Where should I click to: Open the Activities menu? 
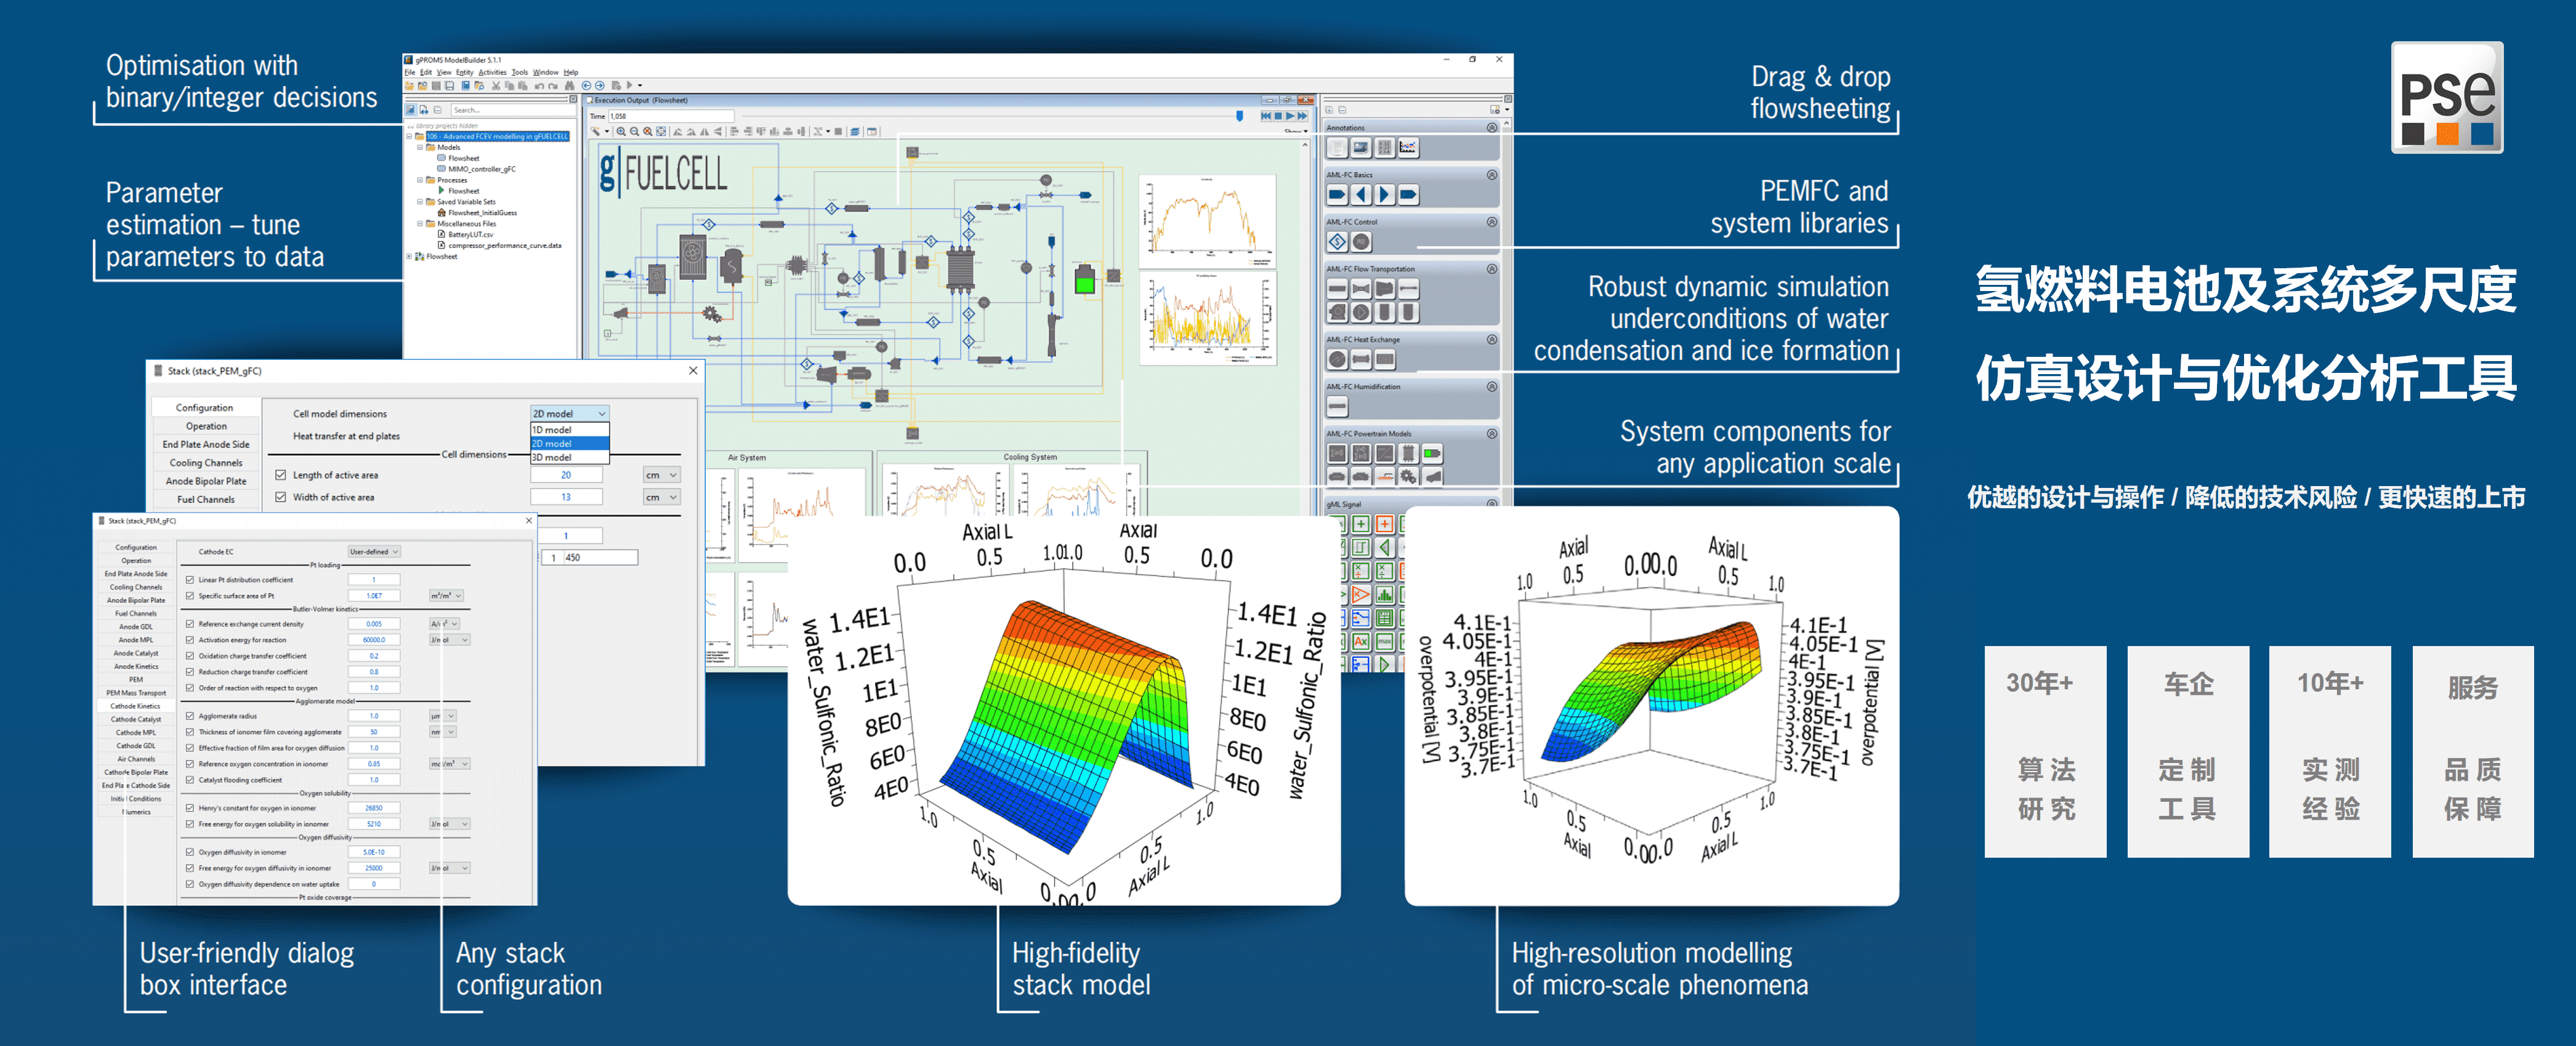coord(493,73)
